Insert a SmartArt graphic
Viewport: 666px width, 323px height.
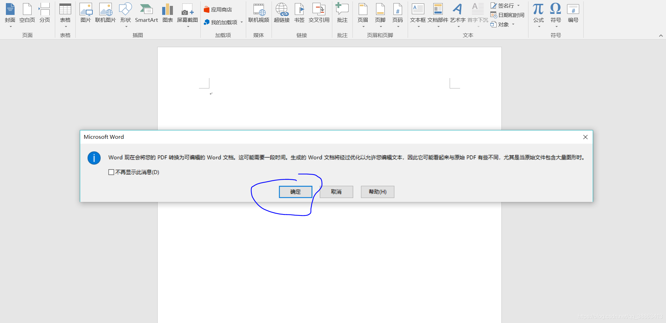(146, 14)
